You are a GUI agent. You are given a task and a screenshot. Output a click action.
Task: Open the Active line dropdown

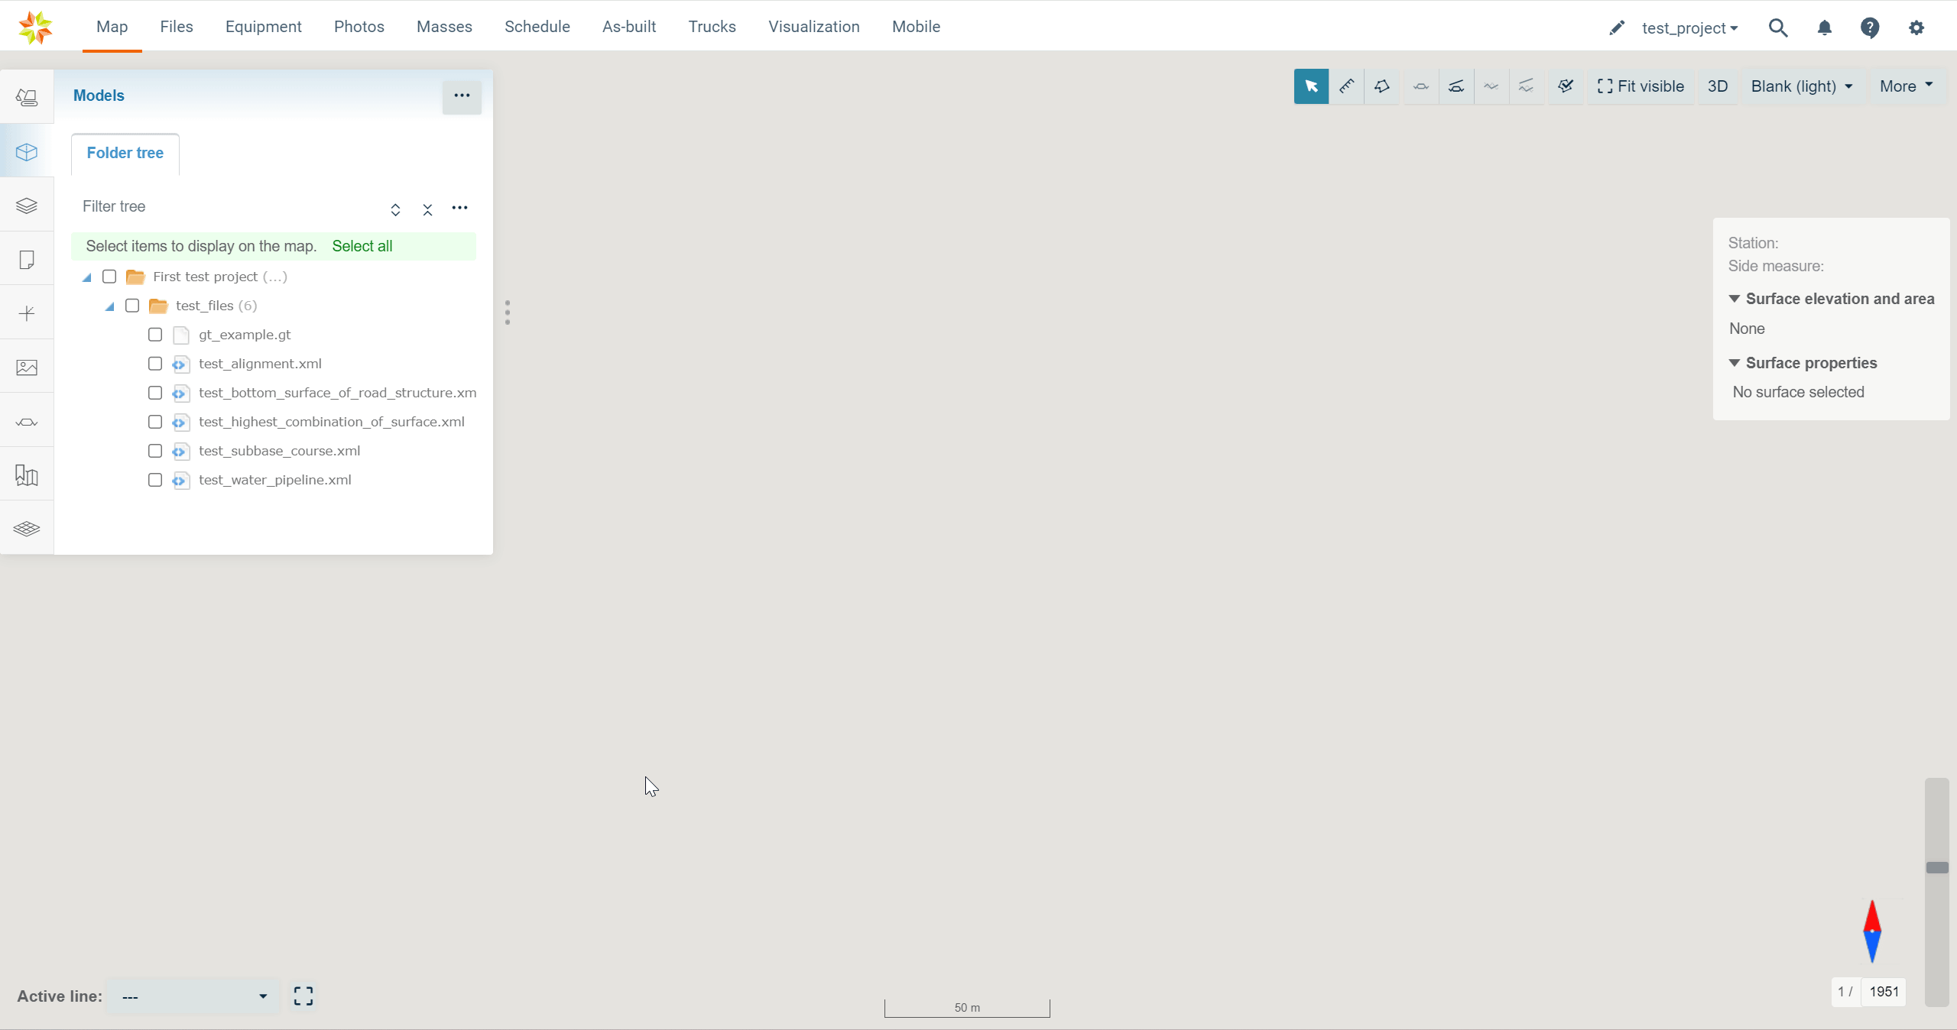(x=193, y=996)
